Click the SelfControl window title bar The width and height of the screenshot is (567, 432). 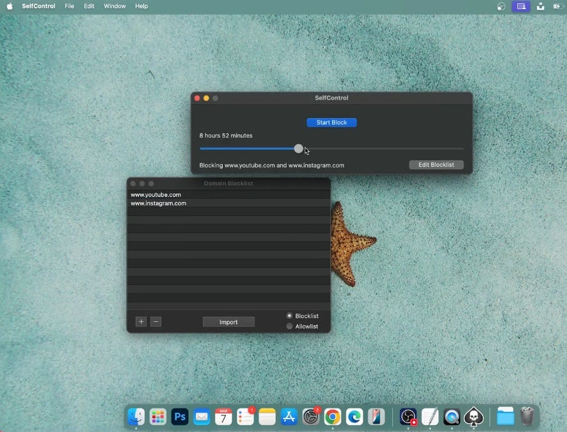[331, 98]
